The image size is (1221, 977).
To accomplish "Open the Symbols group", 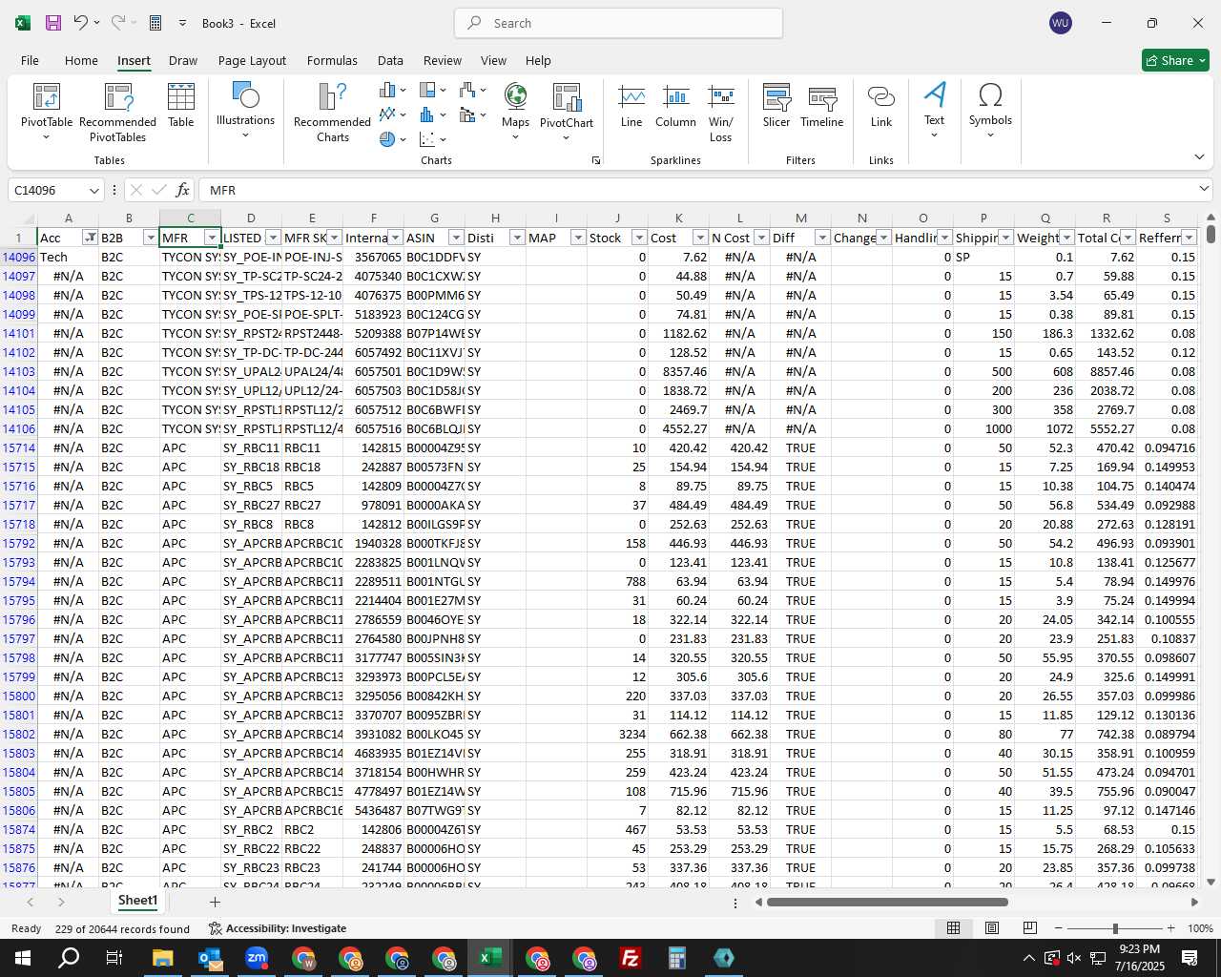I will pyautogui.click(x=990, y=109).
